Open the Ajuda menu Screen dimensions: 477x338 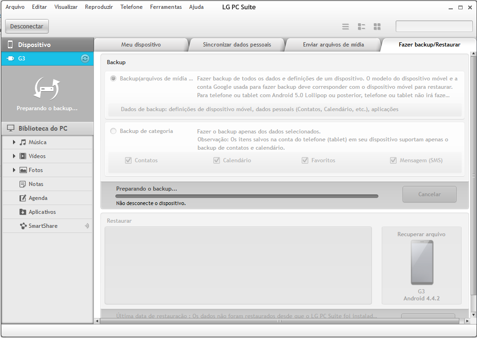click(196, 7)
